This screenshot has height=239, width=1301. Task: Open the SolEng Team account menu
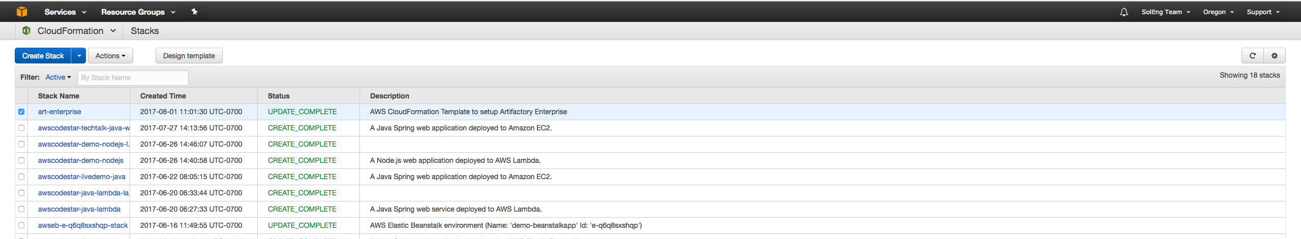tap(1165, 12)
